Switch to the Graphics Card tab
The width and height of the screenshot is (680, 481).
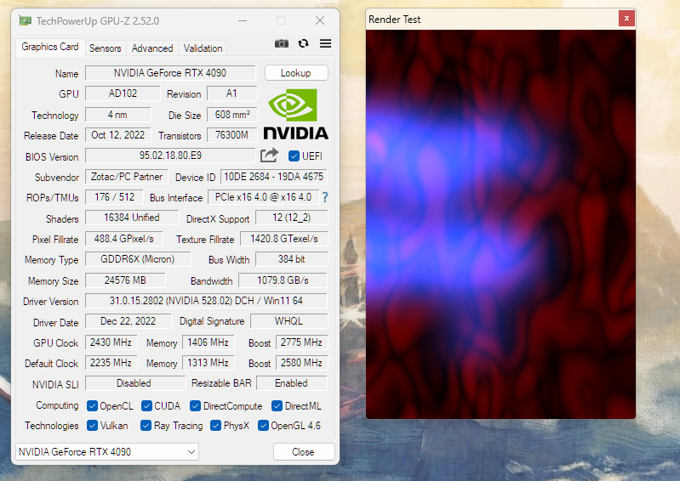pyautogui.click(x=50, y=47)
